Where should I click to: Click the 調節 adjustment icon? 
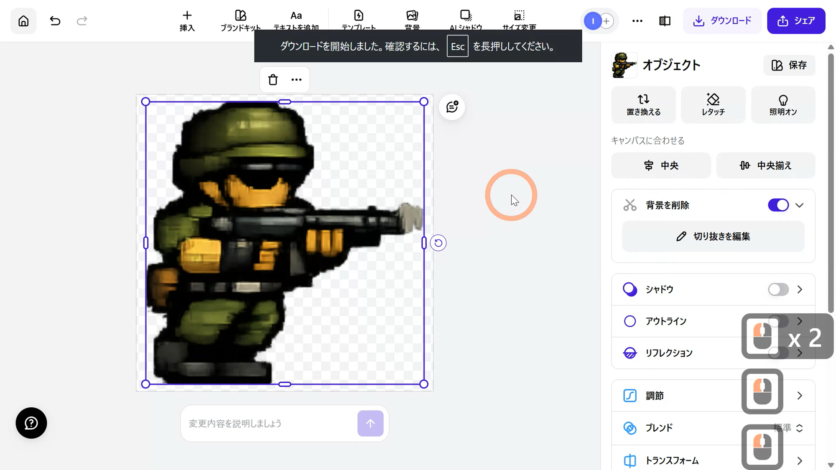(x=630, y=396)
